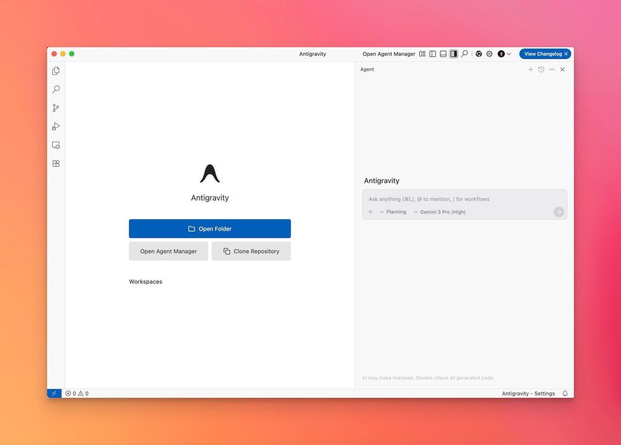
Task: Open notifications bell in status bar
Action: pyautogui.click(x=564, y=393)
